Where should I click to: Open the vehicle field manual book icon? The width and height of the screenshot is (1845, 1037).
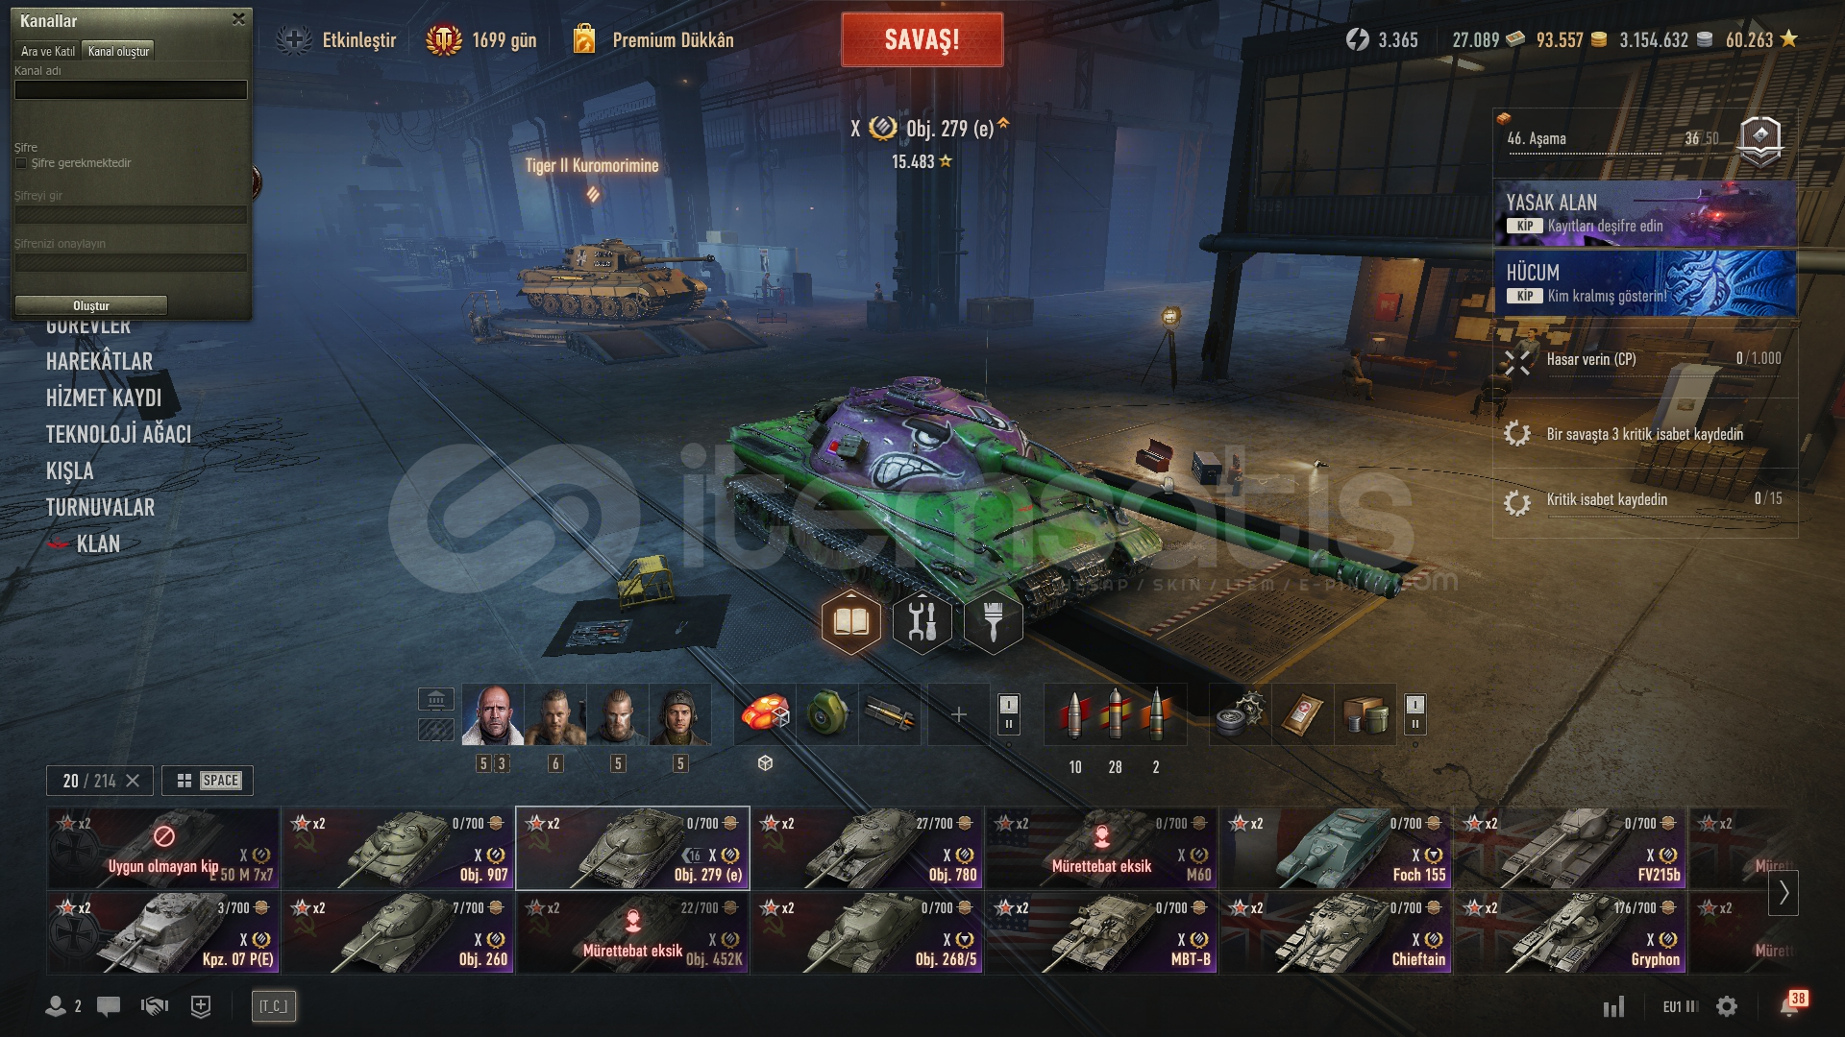click(x=850, y=622)
